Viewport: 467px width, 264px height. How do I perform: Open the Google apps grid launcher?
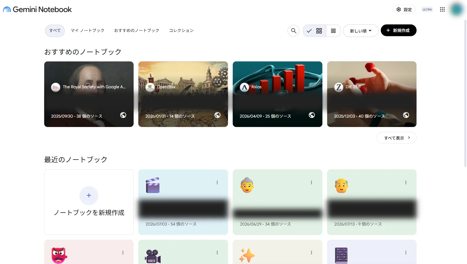coord(442,9)
